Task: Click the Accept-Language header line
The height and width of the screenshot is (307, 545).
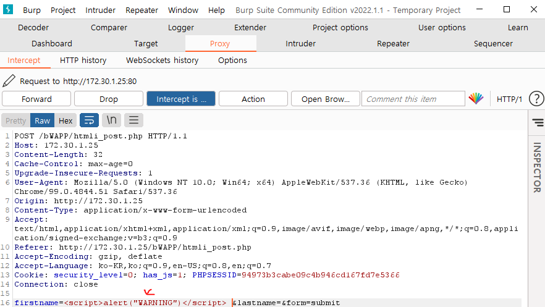Action: pos(143,266)
